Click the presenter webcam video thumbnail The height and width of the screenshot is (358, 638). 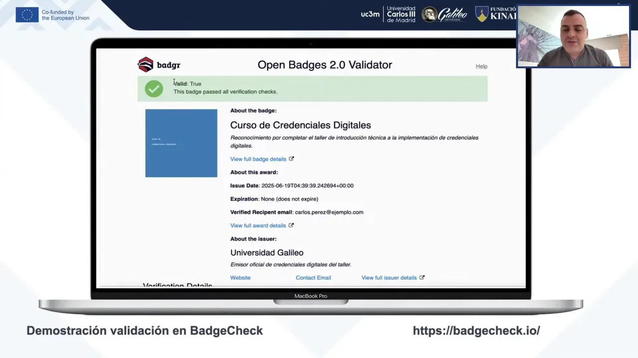click(x=573, y=36)
